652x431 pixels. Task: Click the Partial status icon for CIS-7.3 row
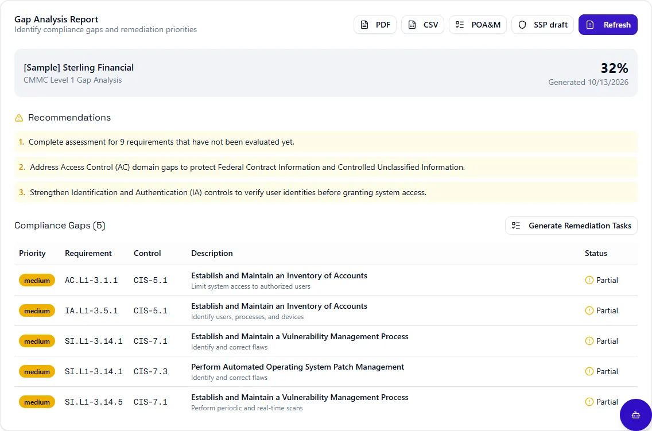(x=589, y=371)
